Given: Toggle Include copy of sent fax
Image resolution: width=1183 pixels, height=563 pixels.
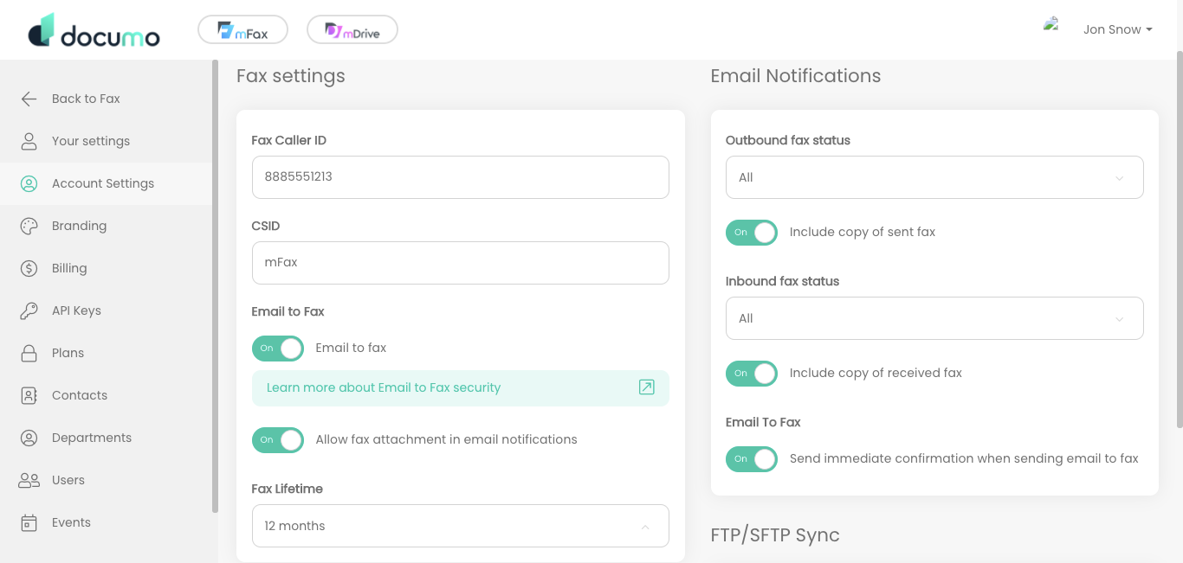Looking at the screenshot, I should pyautogui.click(x=752, y=233).
